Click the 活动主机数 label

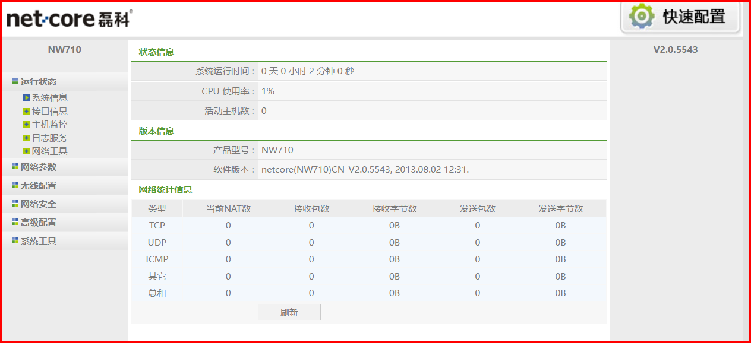(x=230, y=111)
